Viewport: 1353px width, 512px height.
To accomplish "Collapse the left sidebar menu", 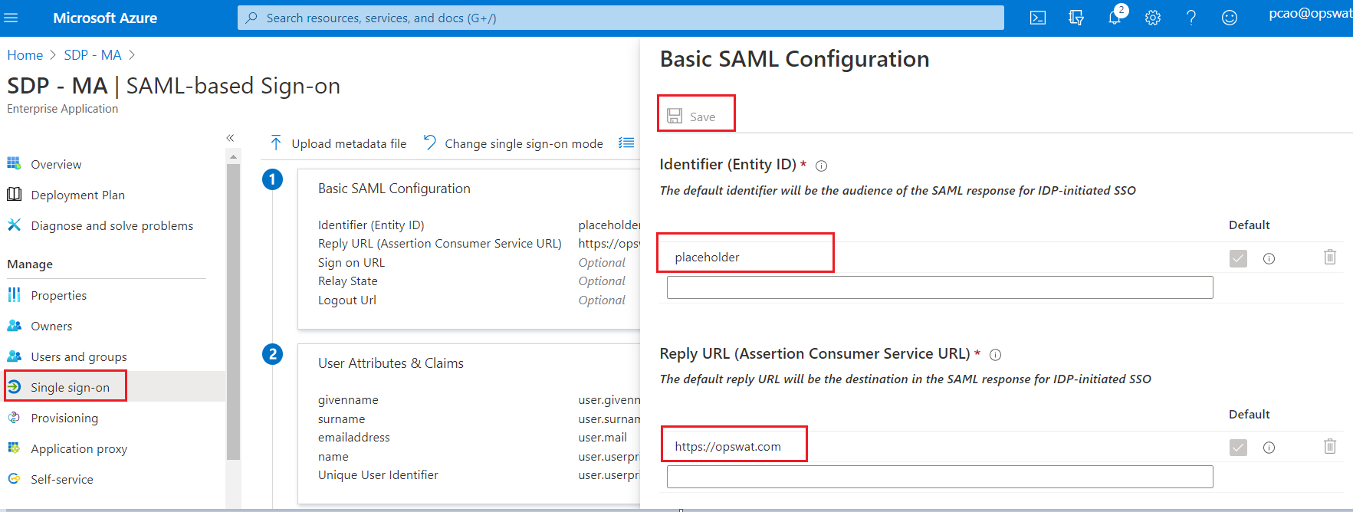I will pos(230,138).
